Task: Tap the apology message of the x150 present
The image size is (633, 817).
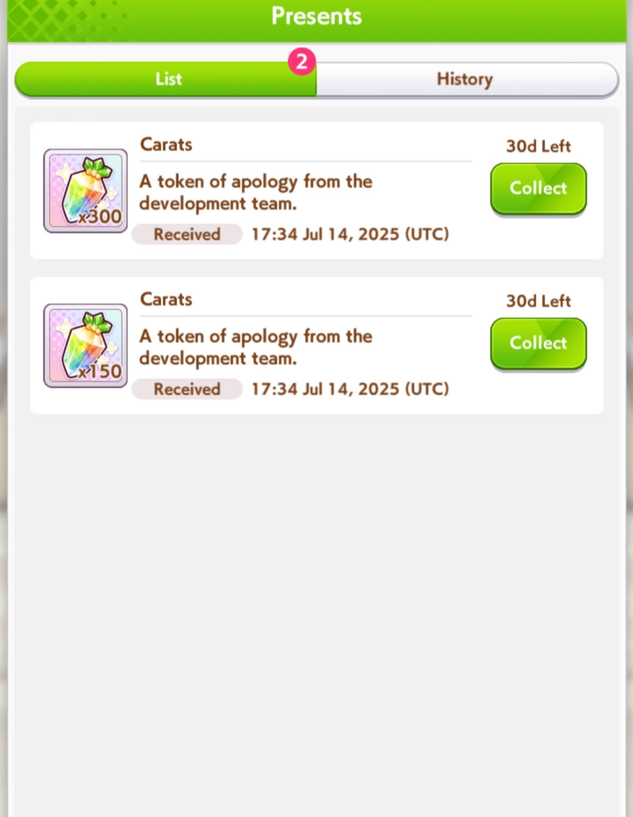Action: (256, 347)
